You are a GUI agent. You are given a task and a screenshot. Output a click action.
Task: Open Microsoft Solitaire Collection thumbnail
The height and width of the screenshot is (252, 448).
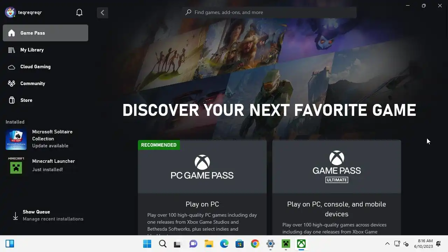(16, 139)
